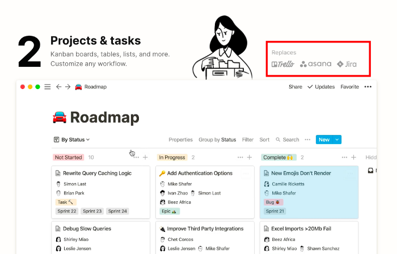Open the hamburger sidebar menu icon
Viewport: 397px width, 254px height.
47,87
